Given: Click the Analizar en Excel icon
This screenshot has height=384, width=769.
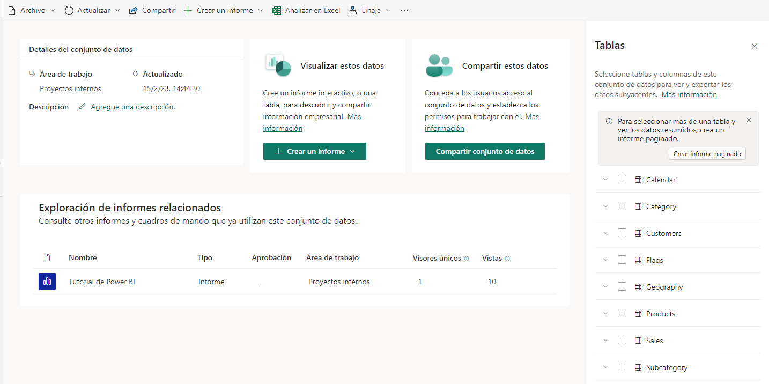Looking at the screenshot, I should [x=277, y=11].
